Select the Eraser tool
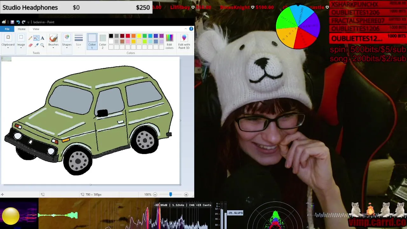This screenshot has width=407, height=229. pos(31,45)
